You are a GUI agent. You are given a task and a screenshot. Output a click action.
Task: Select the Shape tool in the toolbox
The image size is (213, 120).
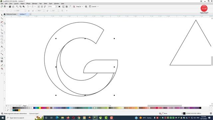[2, 18]
